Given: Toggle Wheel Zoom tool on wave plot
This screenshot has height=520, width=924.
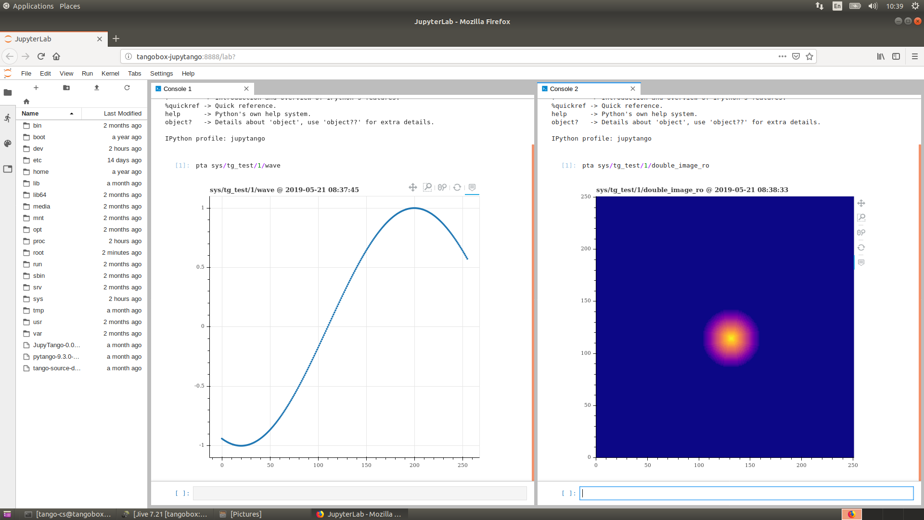Looking at the screenshot, I should tap(442, 187).
